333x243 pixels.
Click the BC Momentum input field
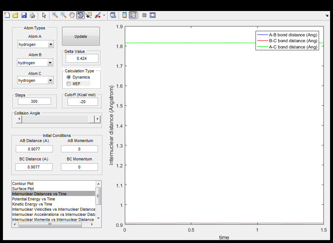(x=79, y=167)
